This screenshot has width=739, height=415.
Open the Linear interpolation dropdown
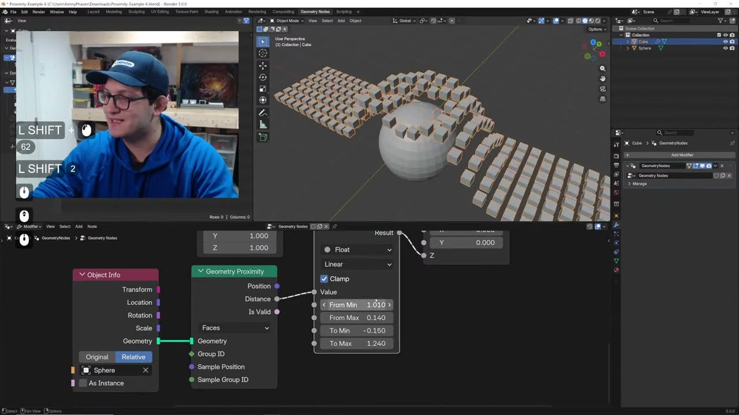[357, 264]
